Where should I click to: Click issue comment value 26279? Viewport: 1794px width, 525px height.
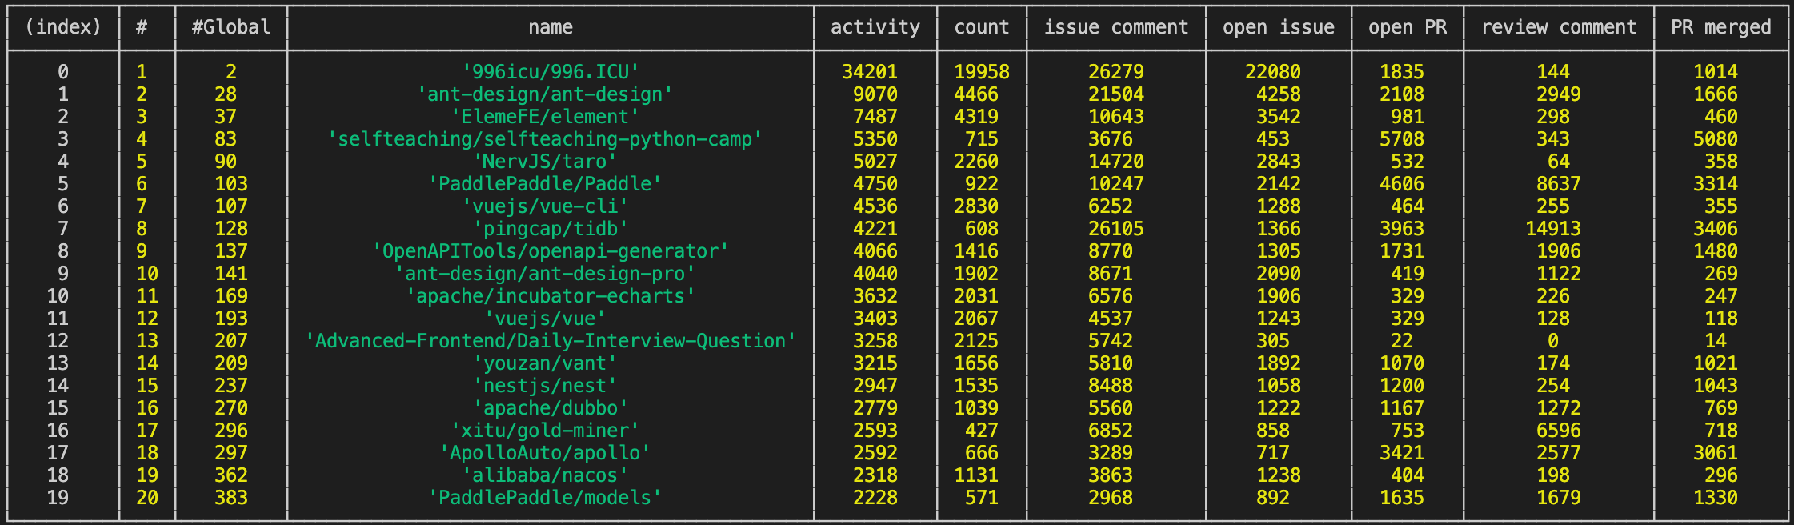1115,72
